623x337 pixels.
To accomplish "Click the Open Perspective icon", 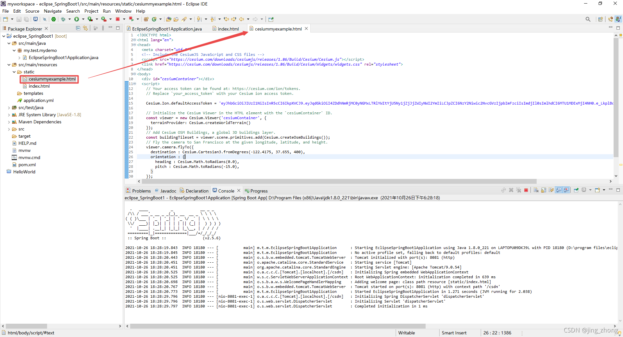I will (601, 19).
